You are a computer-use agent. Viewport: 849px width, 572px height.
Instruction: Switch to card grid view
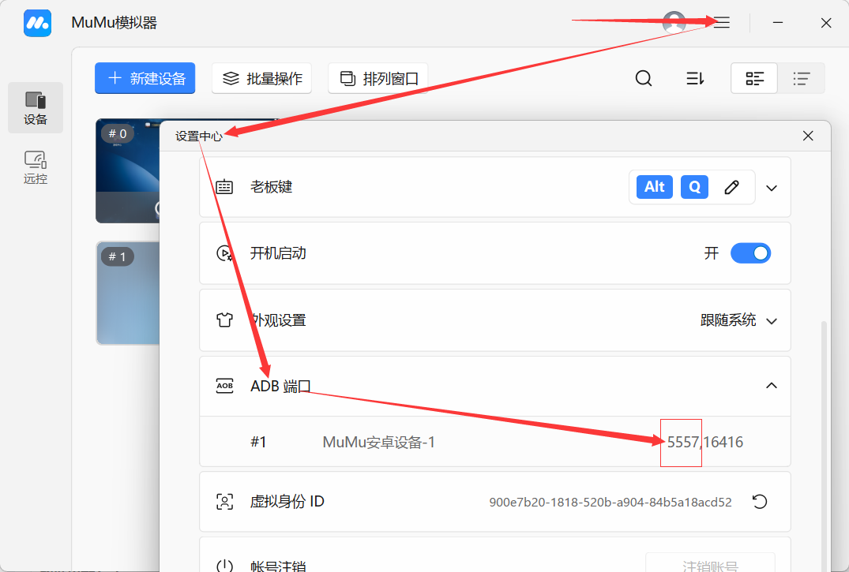coord(754,78)
